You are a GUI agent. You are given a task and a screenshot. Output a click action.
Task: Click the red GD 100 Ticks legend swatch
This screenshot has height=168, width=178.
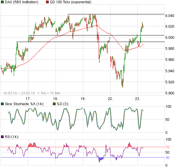tap(47, 2)
